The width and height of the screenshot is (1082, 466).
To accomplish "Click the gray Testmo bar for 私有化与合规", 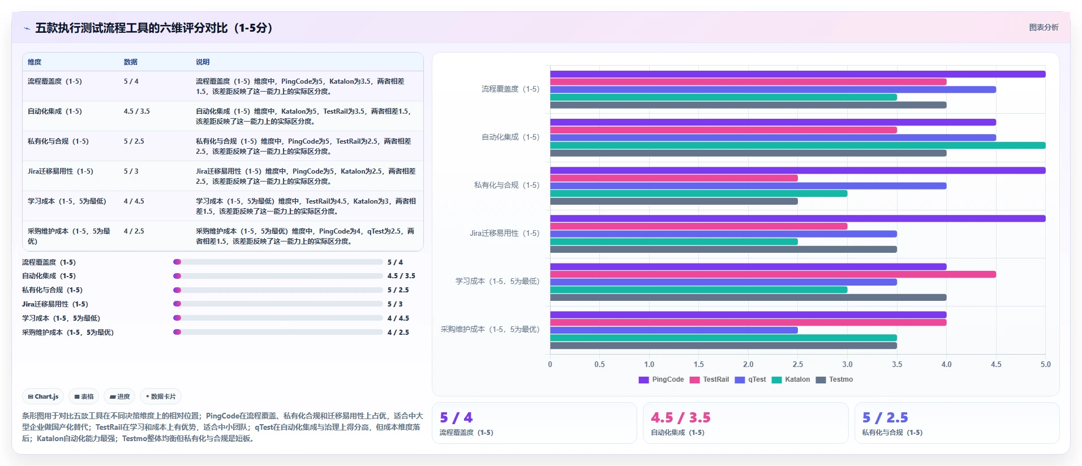I will coord(674,201).
